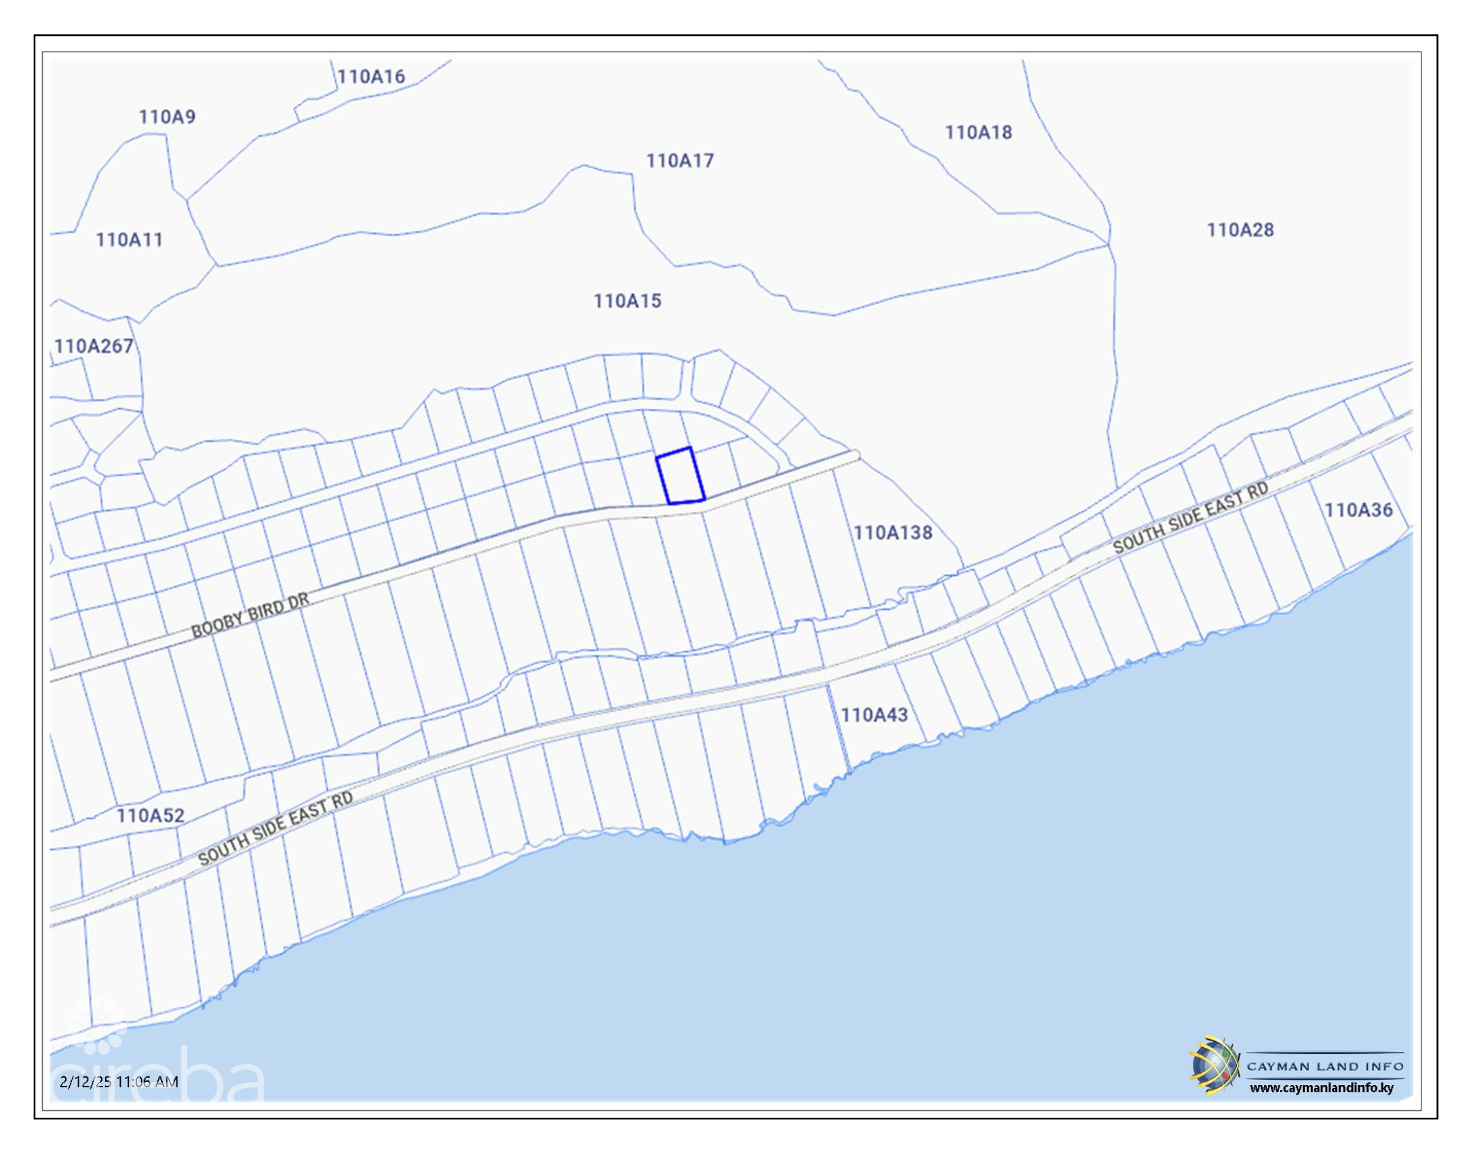Select the blue highlighted parcel
The width and height of the screenshot is (1471, 1153).
[681, 476]
